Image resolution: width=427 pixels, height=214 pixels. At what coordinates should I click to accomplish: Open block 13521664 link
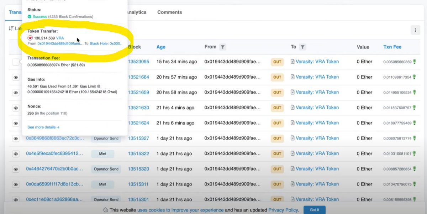[x=138, y=77]
